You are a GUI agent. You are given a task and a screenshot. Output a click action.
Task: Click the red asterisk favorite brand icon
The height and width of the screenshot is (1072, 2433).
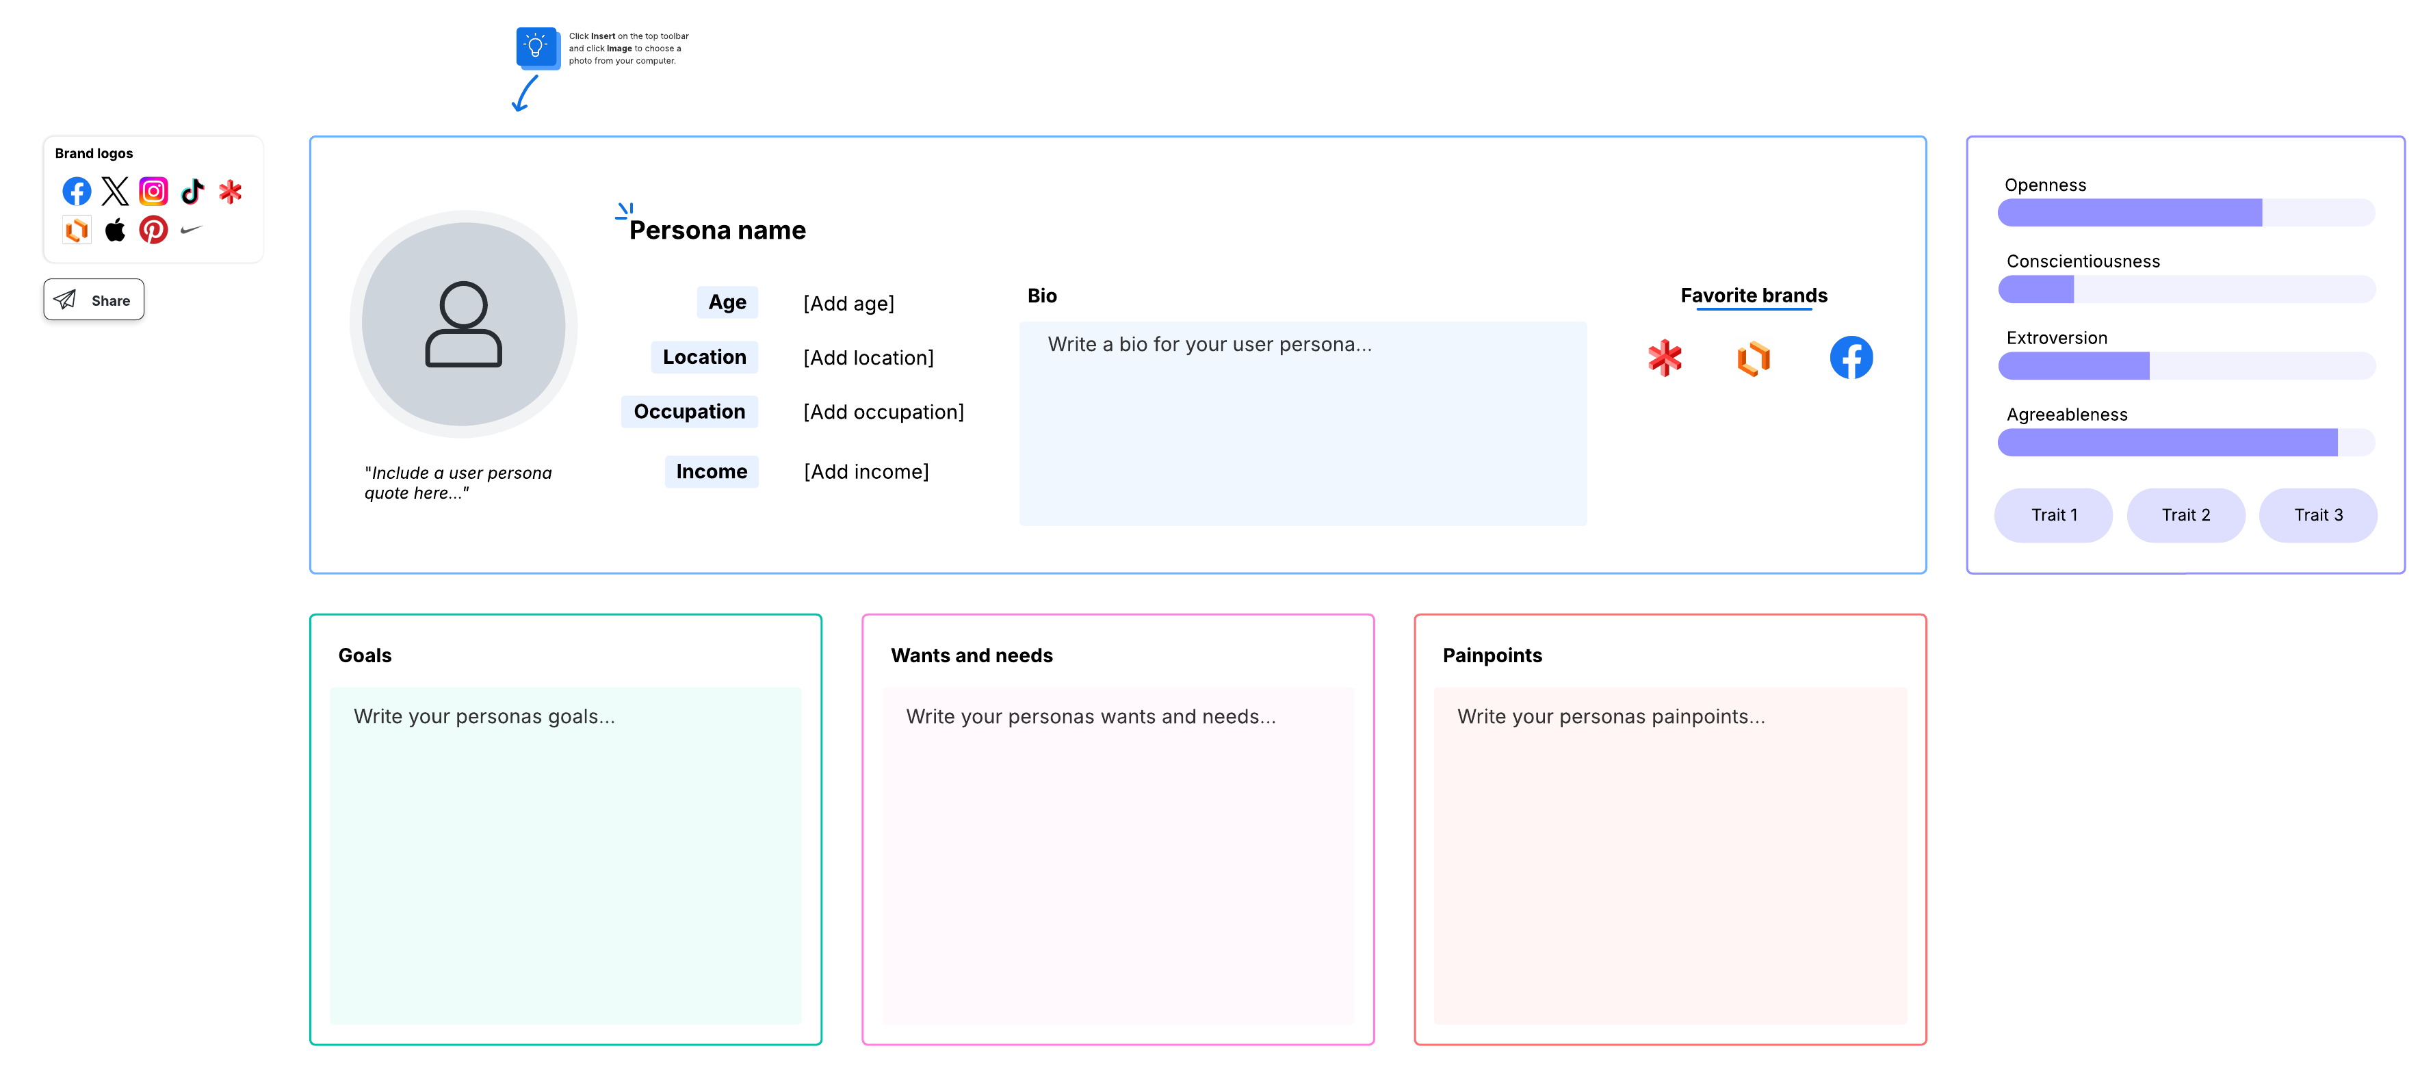pyautogui.click(x=1665, y=358)
